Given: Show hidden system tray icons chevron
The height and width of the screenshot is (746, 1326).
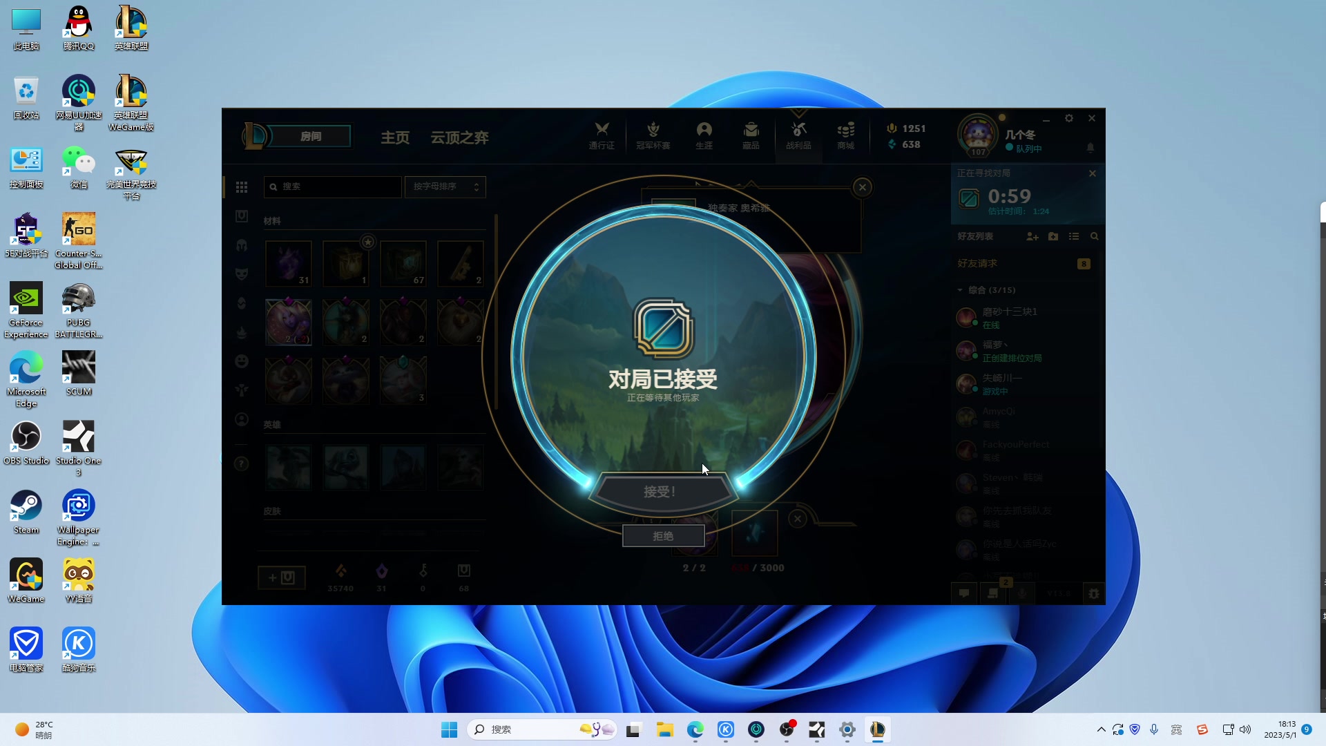Looking at the screenshot, I should click(x=1101, y=729).
